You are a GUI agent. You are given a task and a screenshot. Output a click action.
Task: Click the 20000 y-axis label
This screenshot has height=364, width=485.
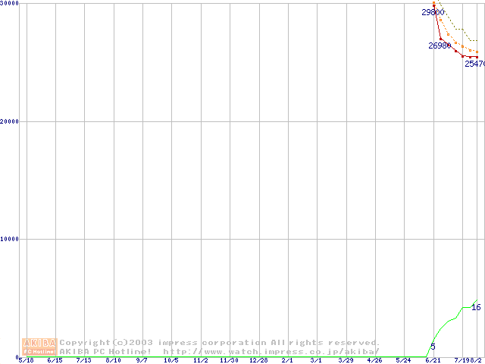point(10,121)
